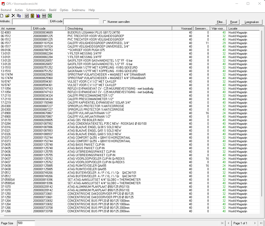Sort by the Vrije voor... column header
265x226 pixels.
218,28
